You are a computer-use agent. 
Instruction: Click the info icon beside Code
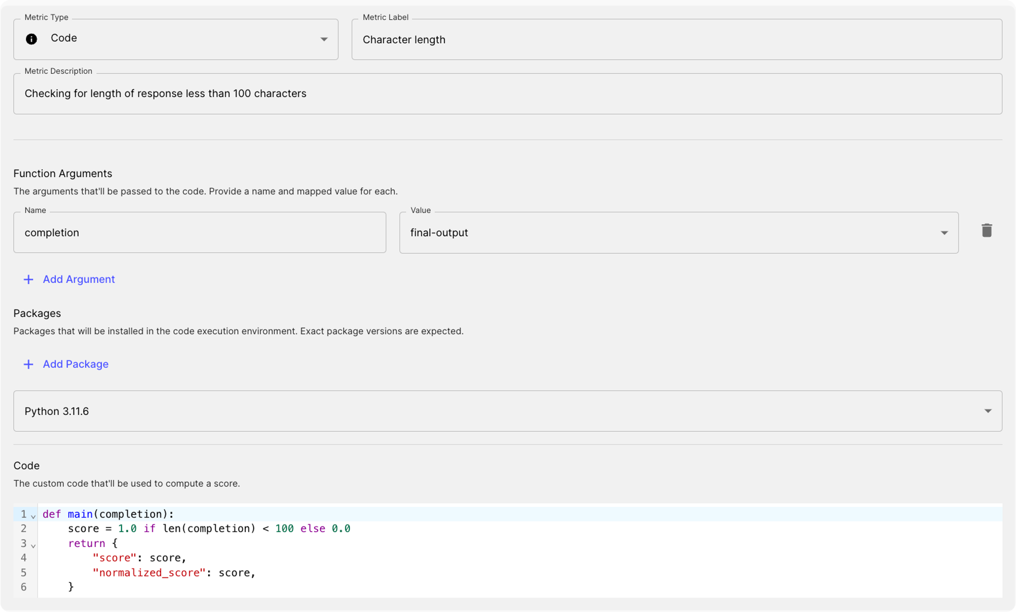pyautogui.click(x=31, y=39)
